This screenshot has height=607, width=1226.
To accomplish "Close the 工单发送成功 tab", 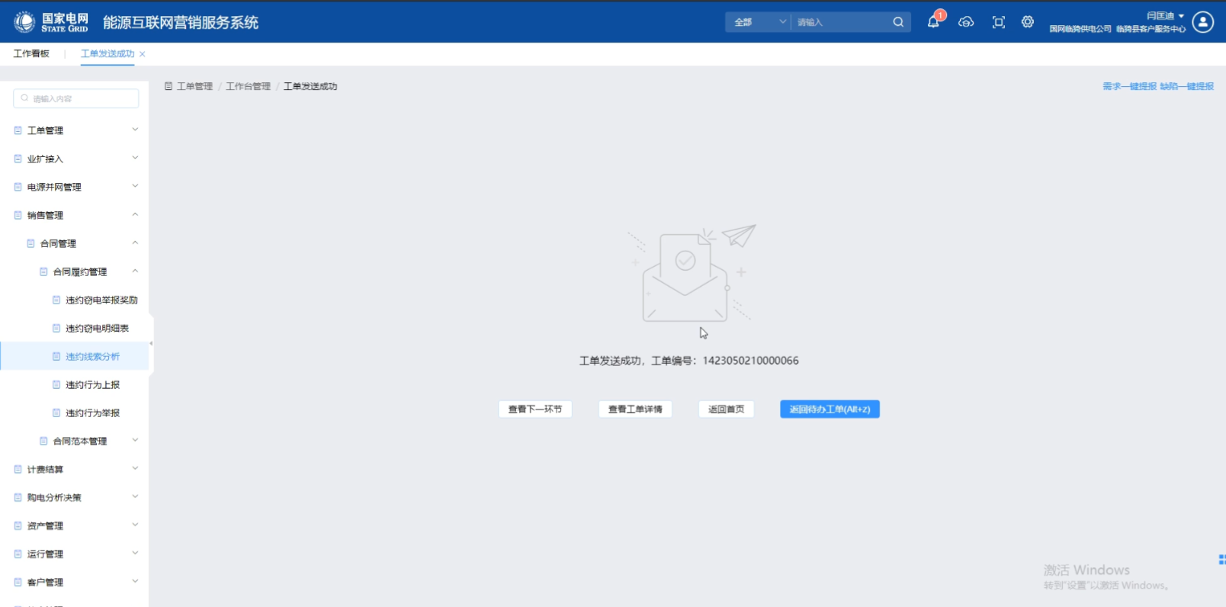I will coord(143,54).
